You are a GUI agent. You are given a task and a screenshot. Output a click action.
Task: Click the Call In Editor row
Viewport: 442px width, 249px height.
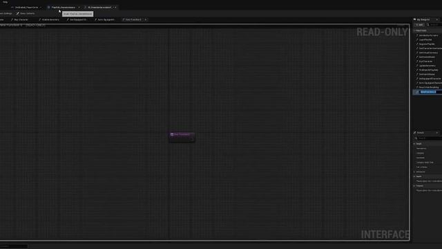pos(428,167)
